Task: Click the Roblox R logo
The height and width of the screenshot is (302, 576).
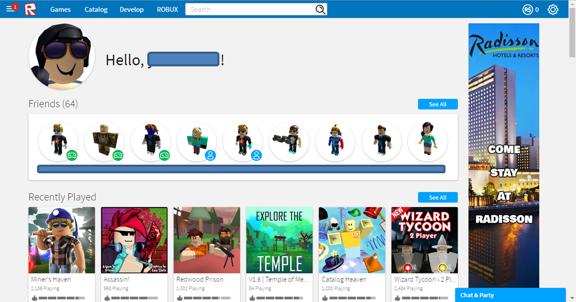Action: (x=30, y=9)
